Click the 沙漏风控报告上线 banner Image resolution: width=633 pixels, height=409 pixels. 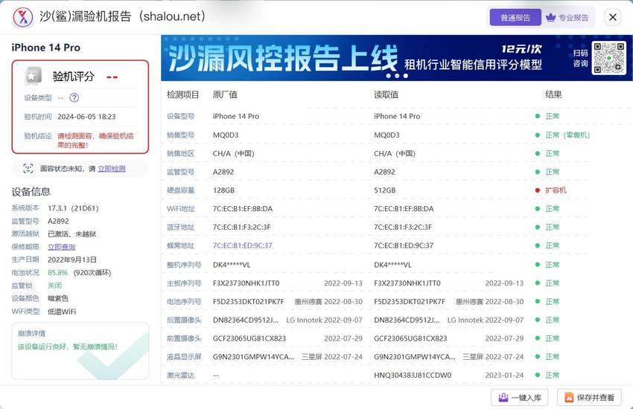tap(396, 57)
